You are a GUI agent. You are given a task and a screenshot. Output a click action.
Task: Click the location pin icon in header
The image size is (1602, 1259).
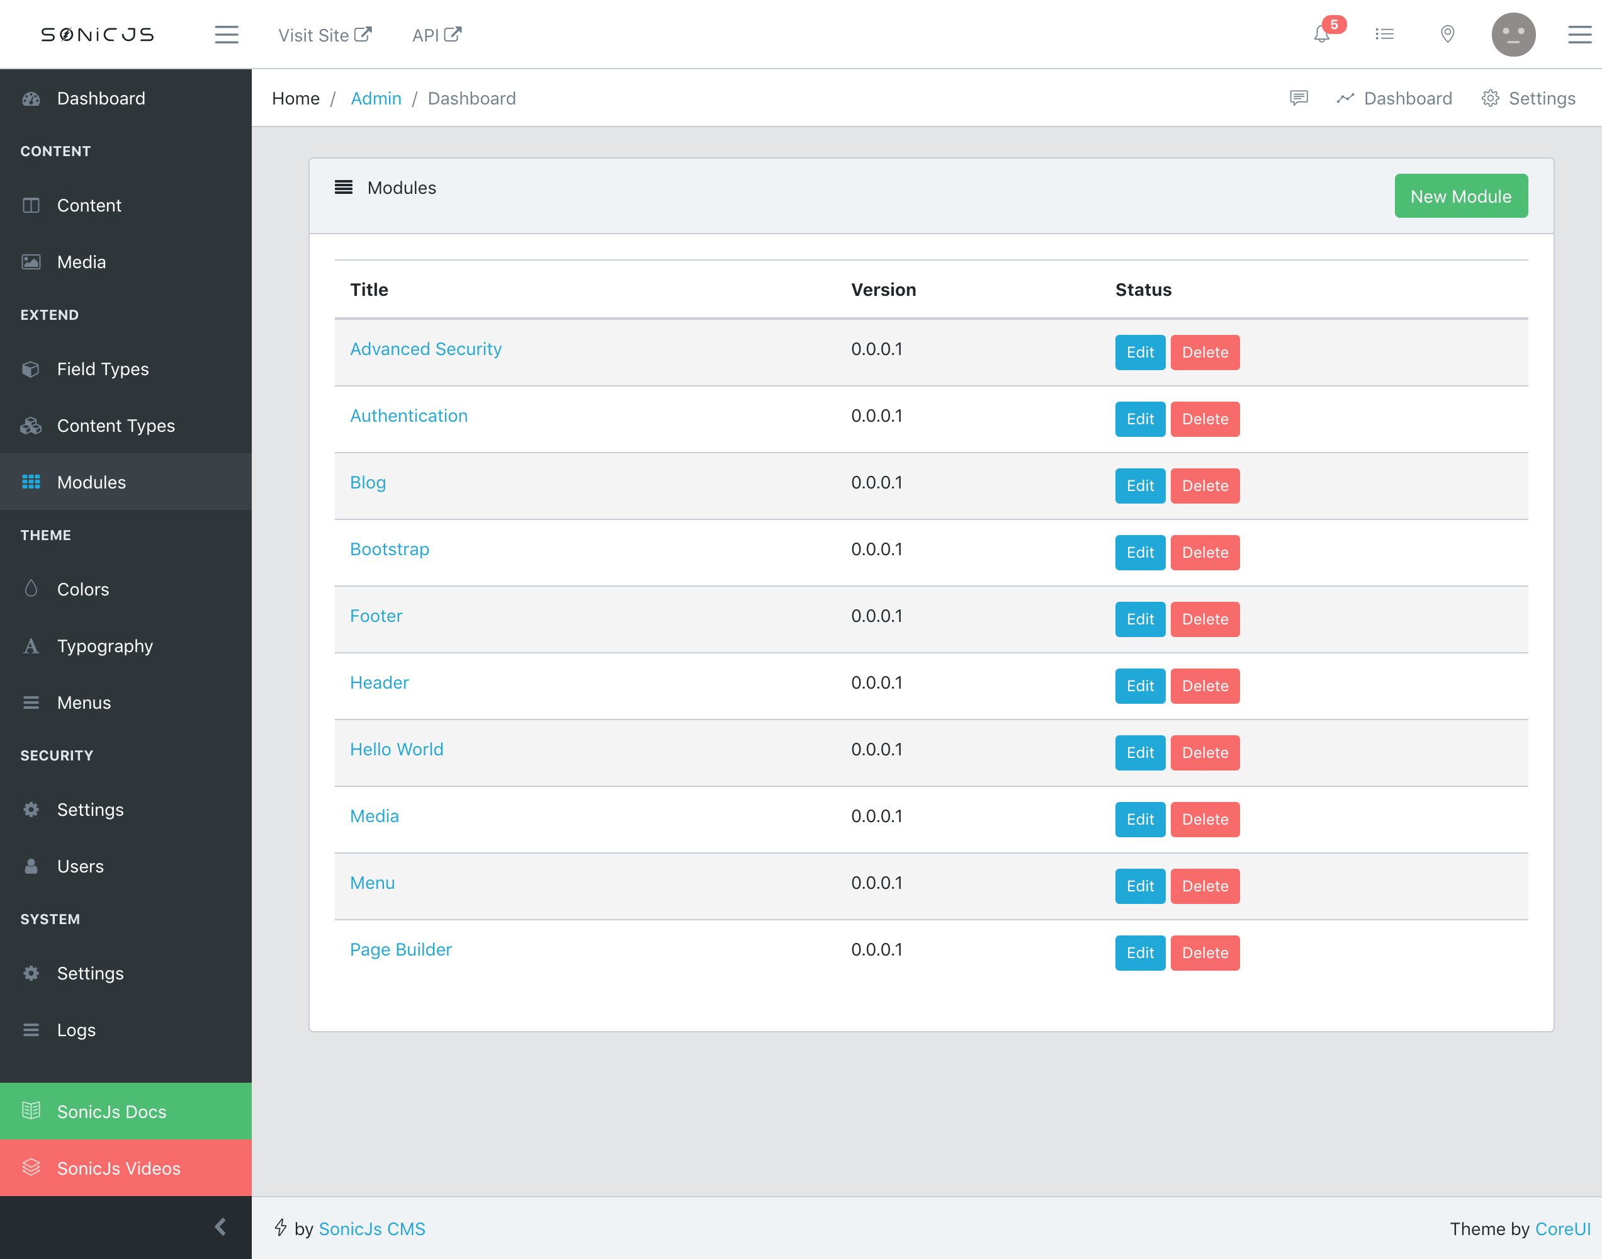pyautogui.click(x=1447, y=34)
